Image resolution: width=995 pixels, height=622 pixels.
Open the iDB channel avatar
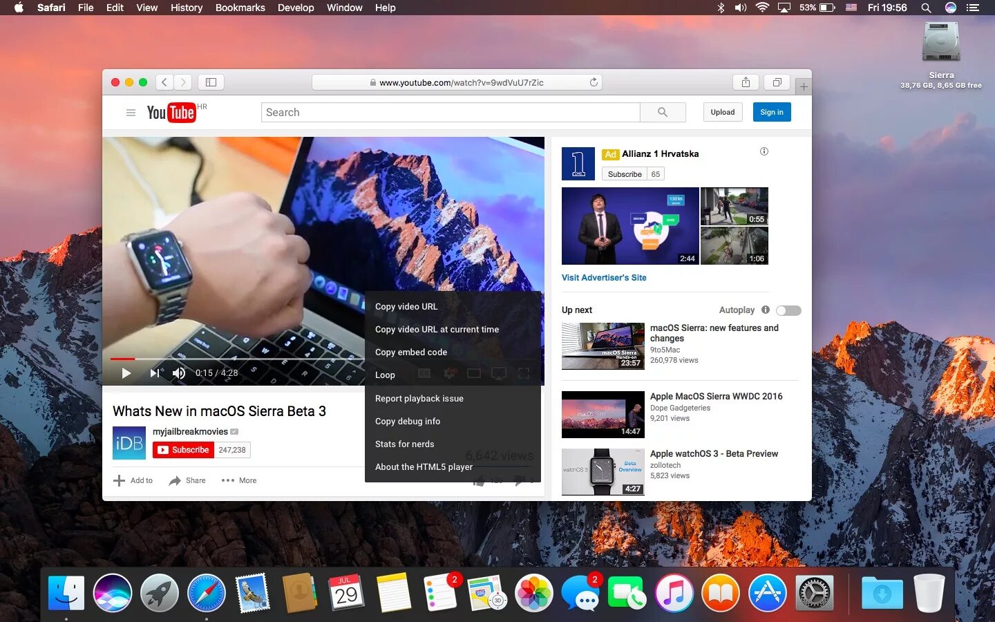pos(129,443)
